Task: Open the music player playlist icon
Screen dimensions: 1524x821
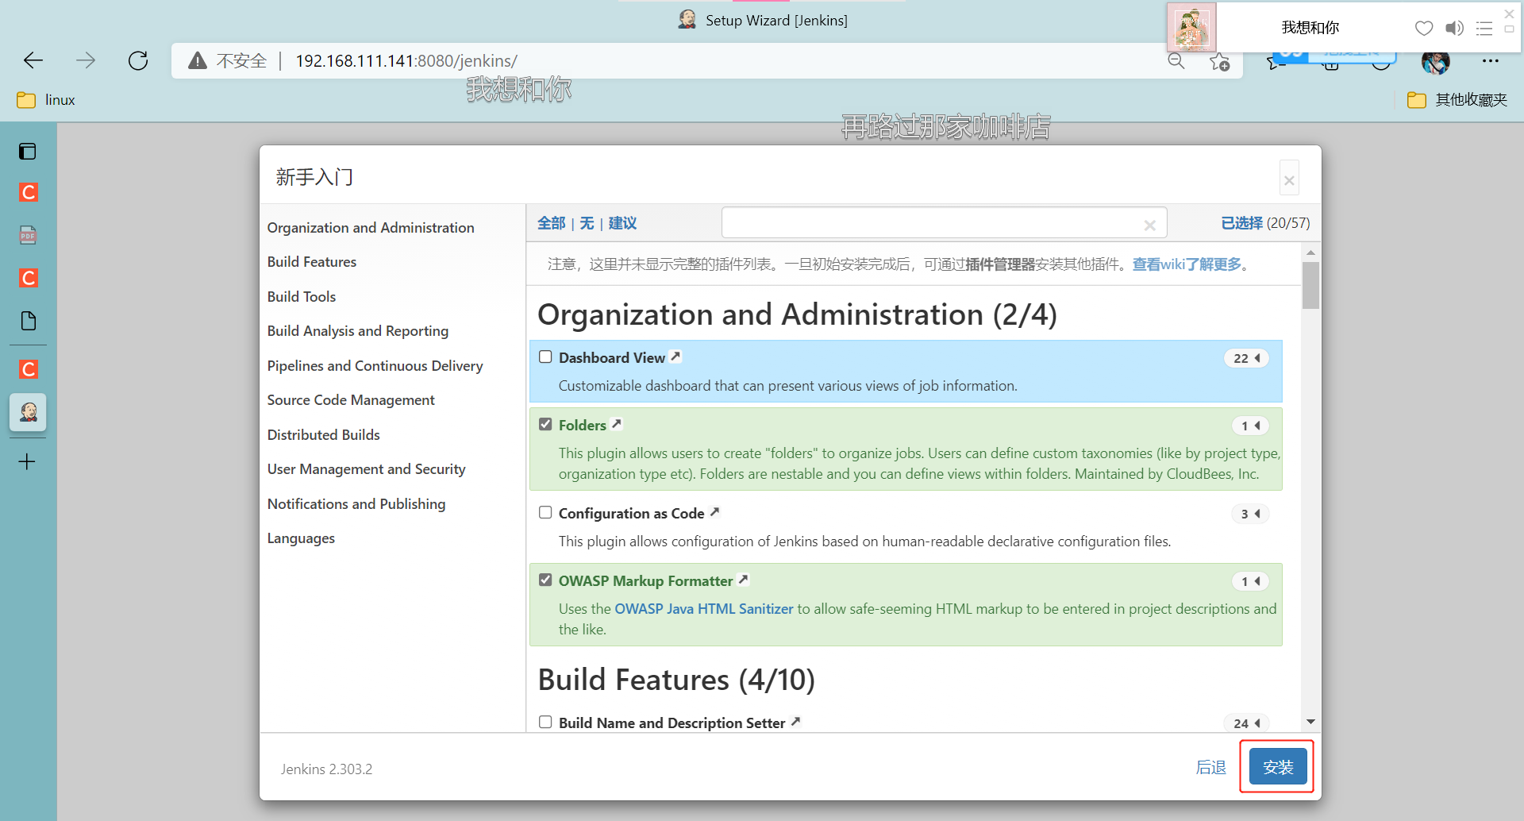Action: [x=1484, y=29]
